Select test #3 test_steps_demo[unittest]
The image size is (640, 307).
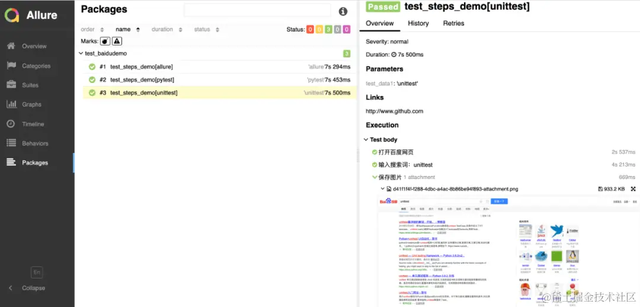tap(220, 92)
